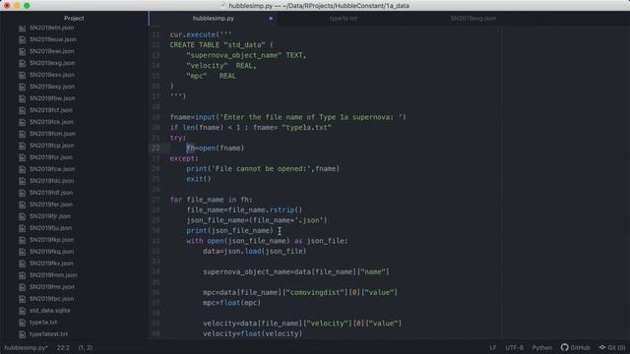
Task: Click the 'mpc=float(mpc)' code line
Action: pyautogui.click(x=232, y=303)
